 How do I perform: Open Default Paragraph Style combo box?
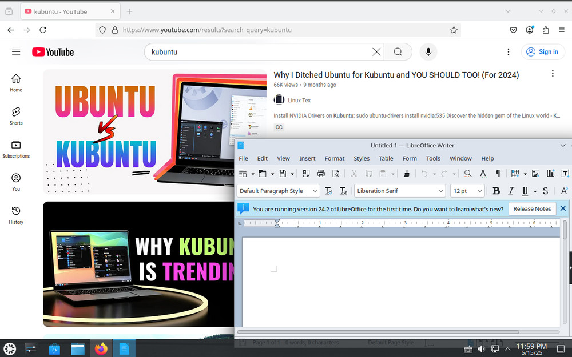coord(279,191)
